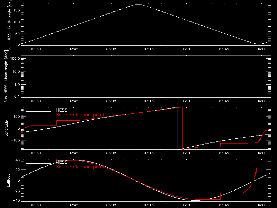The image size is (277, 208).
Task: Click the 0.1 tick on Moon angle axis
Action: [x=17, y=96]
